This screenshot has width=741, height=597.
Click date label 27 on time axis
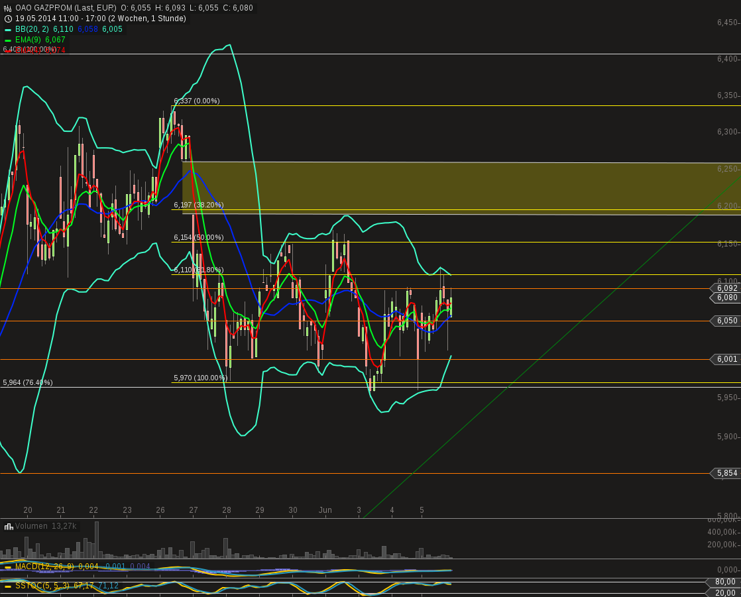(194, 510)
